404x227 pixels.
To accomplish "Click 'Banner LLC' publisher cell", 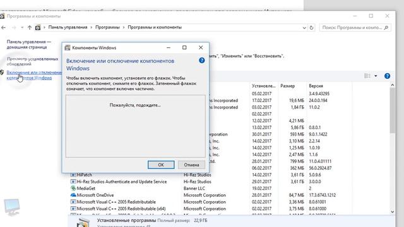I will click(x=194, y=189).
